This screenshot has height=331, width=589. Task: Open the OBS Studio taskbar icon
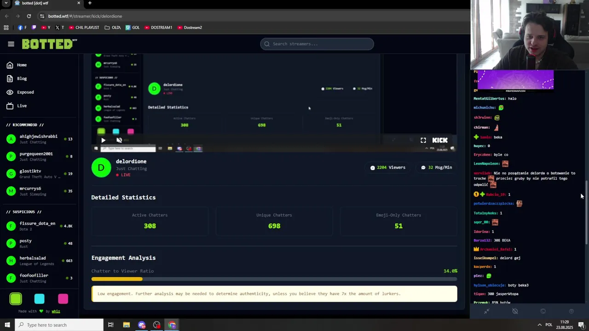pyautogui.click(x=157, y=325)
